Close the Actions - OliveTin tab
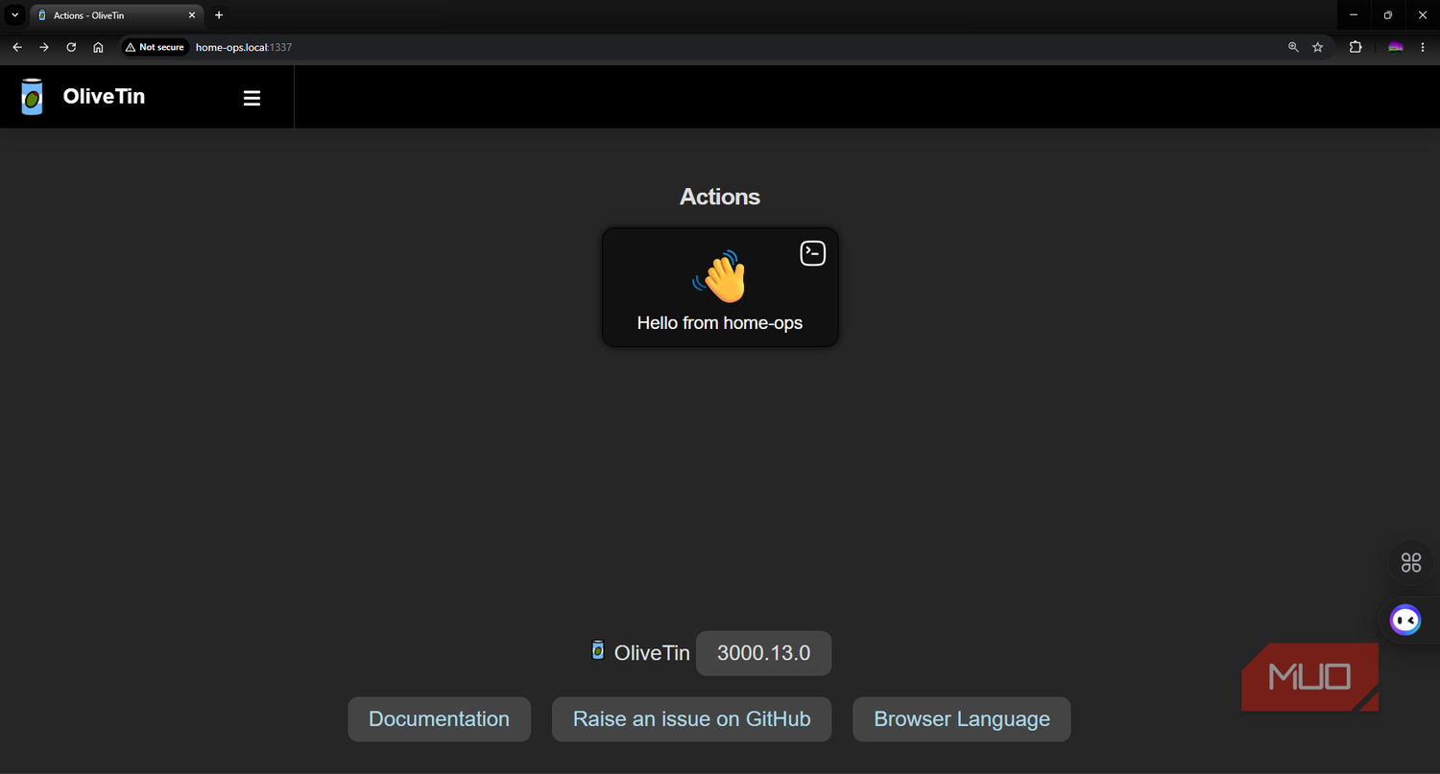The height and width of the screenshot is (774, 1440). click(x=192, y=15)
